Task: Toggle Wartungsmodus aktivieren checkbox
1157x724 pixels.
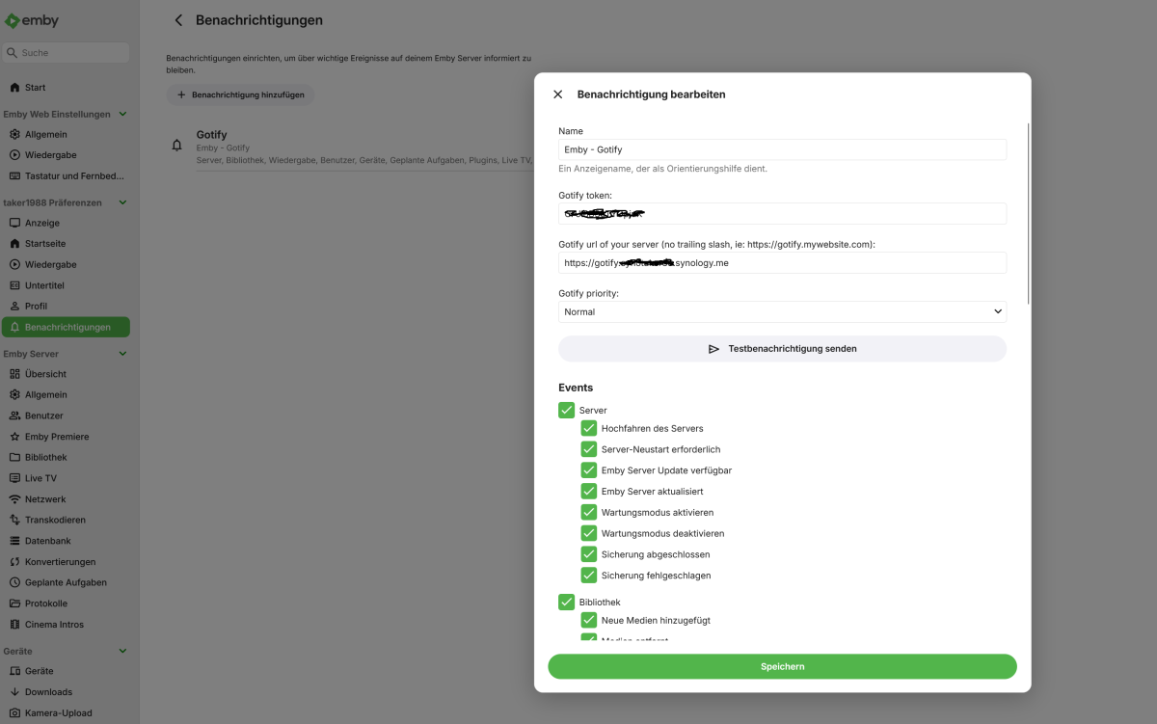Action: point(588,512)
